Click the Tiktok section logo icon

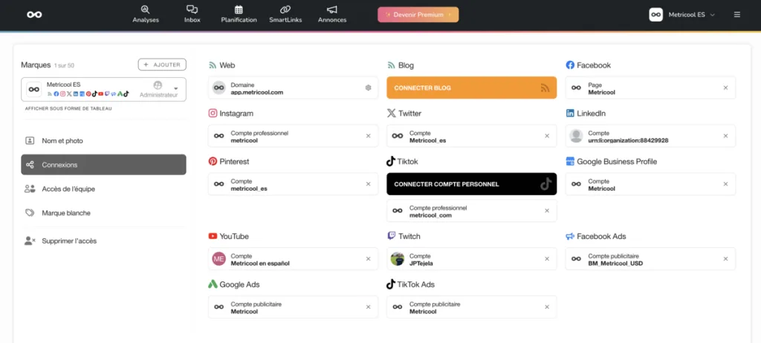(x=391, y=161)
